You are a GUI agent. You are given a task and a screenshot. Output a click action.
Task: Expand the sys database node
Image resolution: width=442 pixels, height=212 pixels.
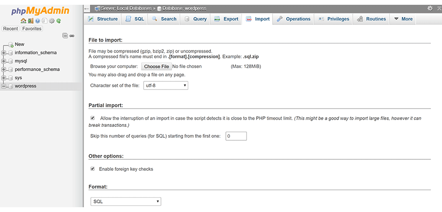click(x=4, y=78)
